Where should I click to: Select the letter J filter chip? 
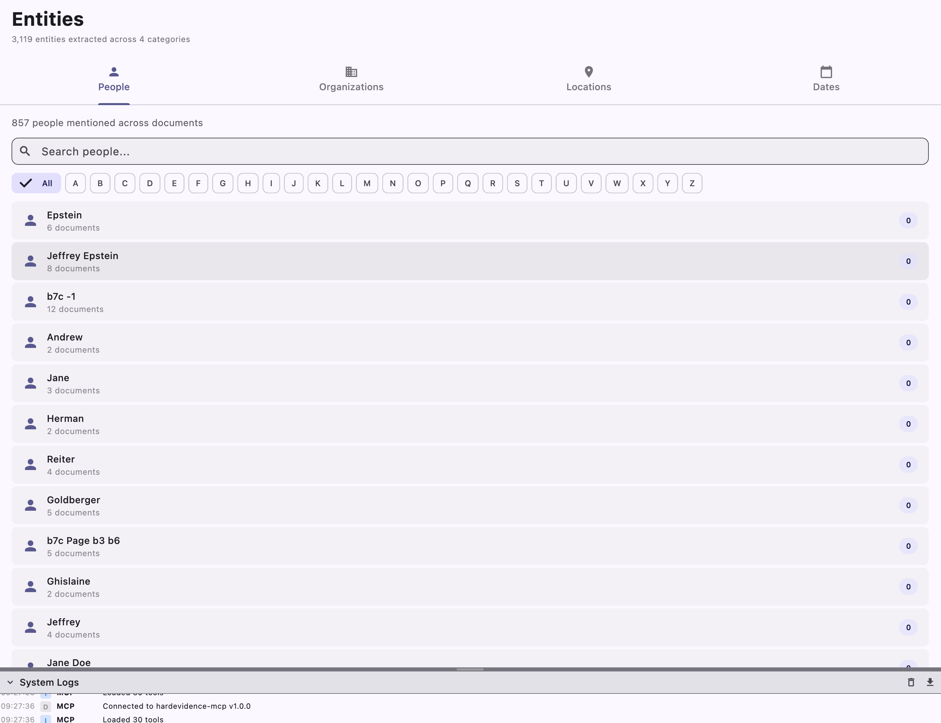pyautogui.click(x=293, y=183)
